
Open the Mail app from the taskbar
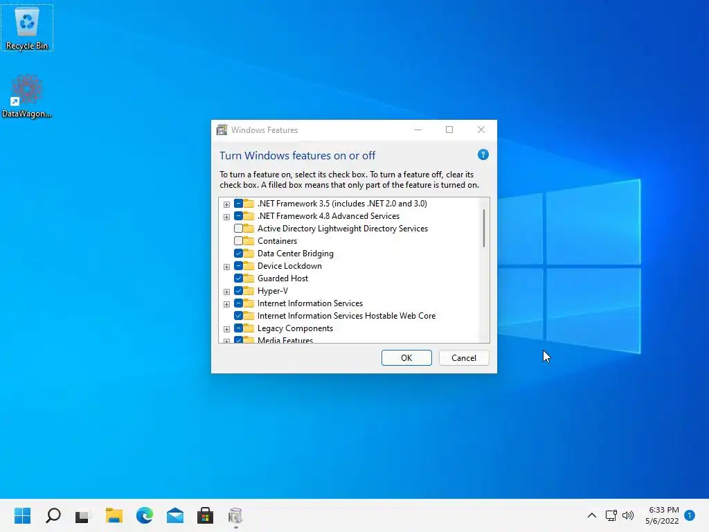click(175, 515)
